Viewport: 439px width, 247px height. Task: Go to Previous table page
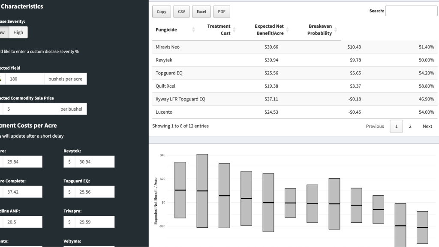pos(375,126)
